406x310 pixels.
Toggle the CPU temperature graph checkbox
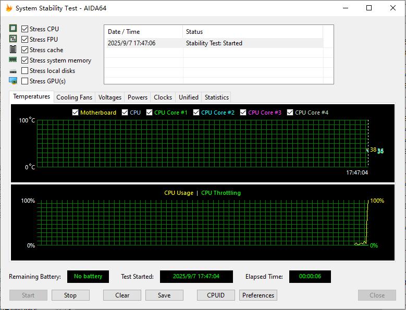point(125,113)
